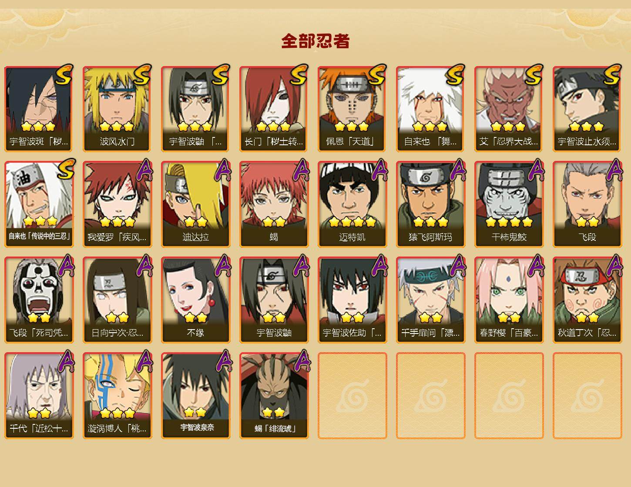Viewport: 631px width, 487px height.
Task: Click S-rank badge on 宇智波斑 card
Action: [64, 74]
